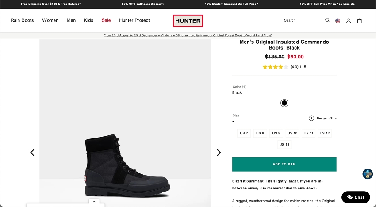Open the Rain Boots menu
Screen dimensions: 376x207
click(x=22, y=20)
